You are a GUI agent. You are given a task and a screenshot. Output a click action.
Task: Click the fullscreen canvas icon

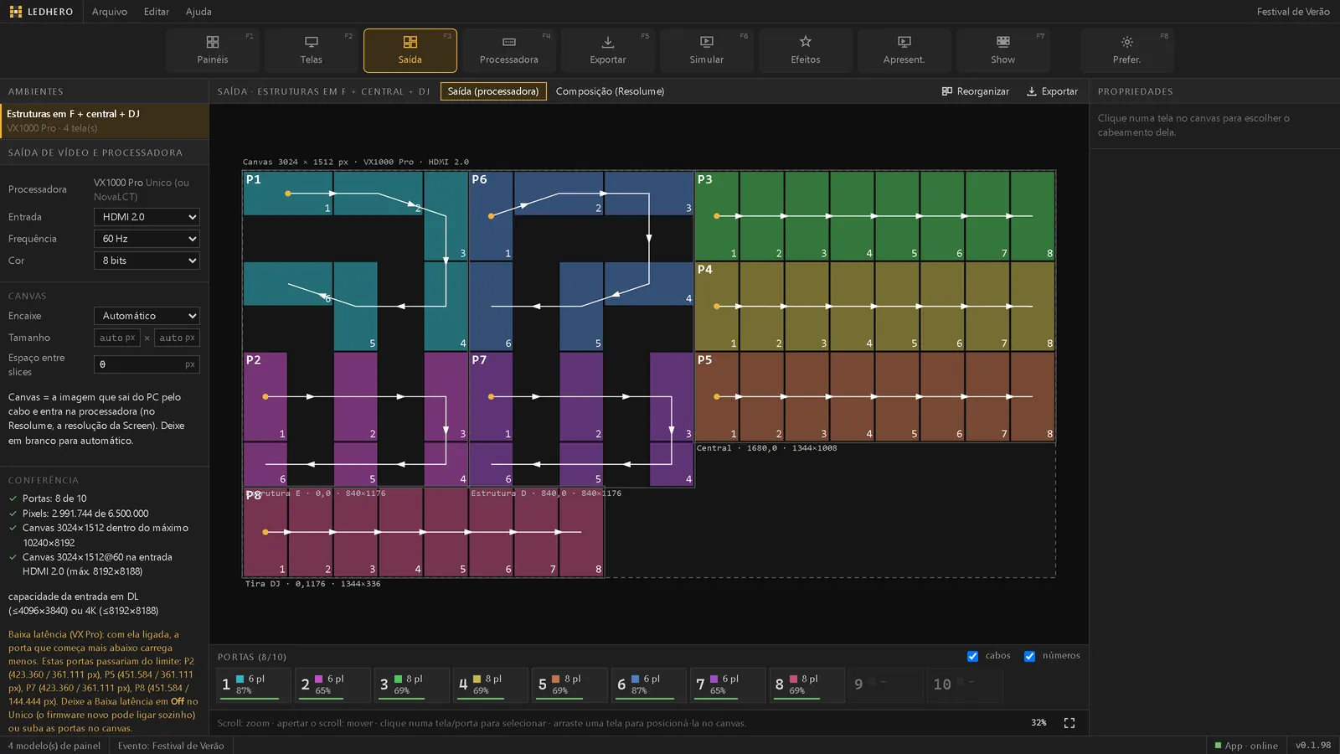(1069, 723)
